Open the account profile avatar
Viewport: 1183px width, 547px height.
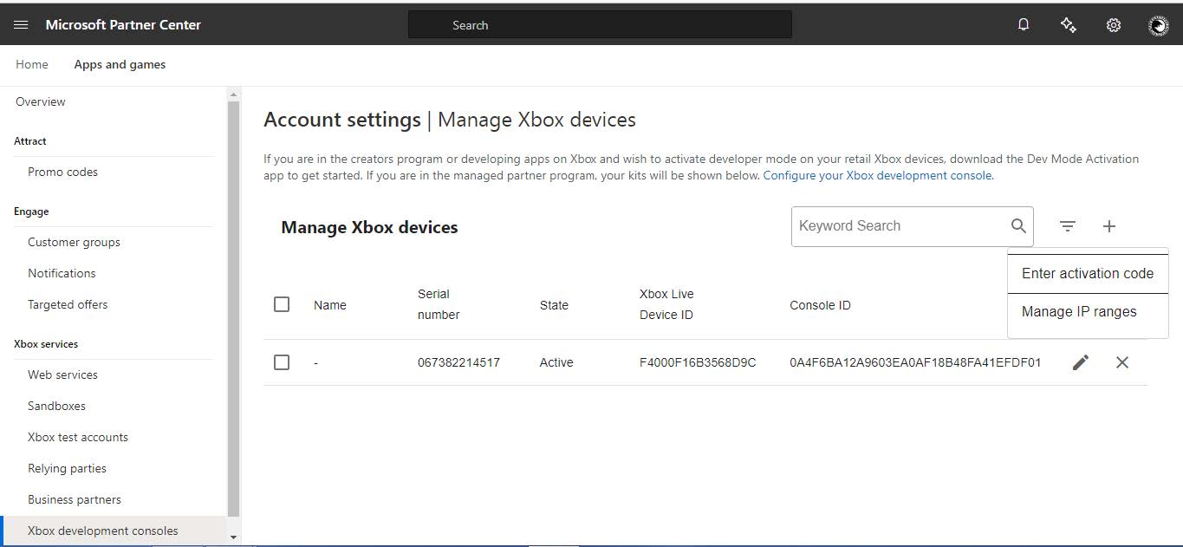pos(1158,26)
